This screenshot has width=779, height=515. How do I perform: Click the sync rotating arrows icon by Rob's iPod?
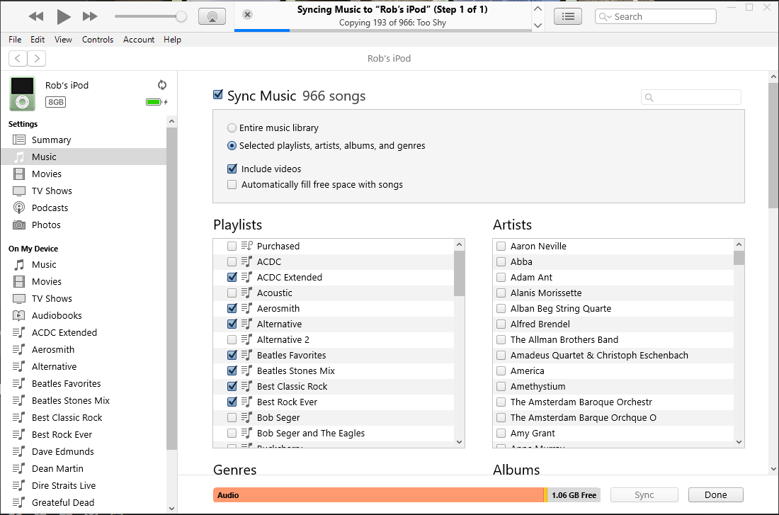coord(162,85)
